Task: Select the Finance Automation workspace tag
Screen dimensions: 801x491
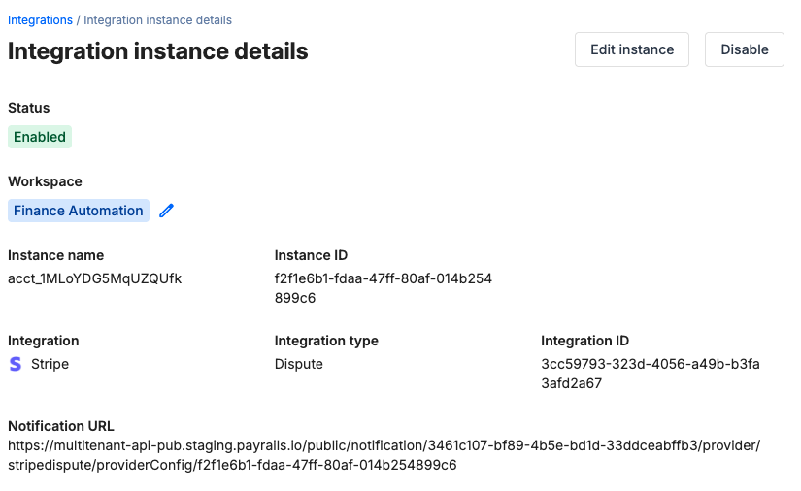Action: point(79,211)
